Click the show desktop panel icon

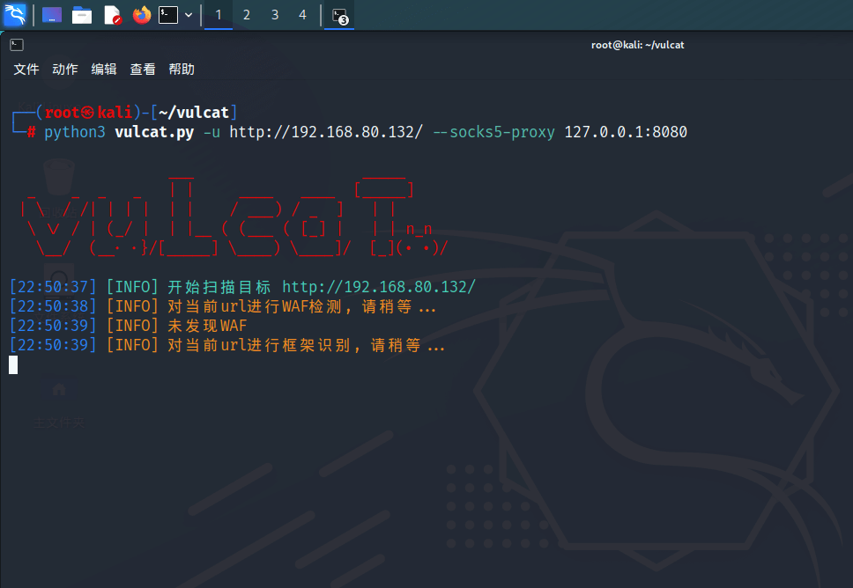[52, 15]
